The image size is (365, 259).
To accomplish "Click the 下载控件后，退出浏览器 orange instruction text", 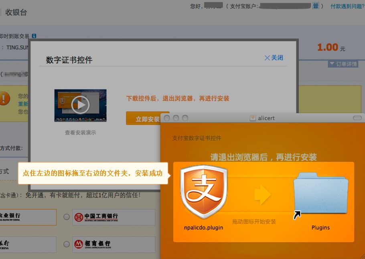I will click(178, 98).
